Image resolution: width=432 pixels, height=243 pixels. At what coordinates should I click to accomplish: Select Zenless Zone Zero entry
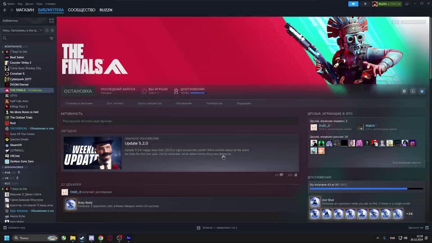click(x=22, y=161)
